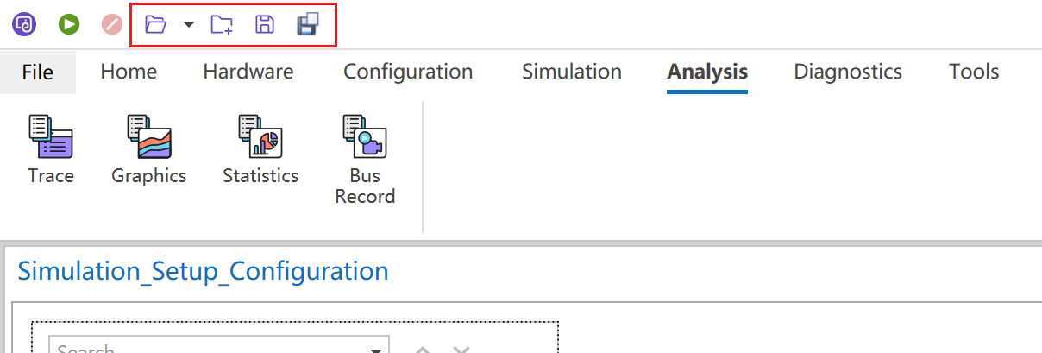Select the Configuration tab
This screenshot has height=353, width=1042.
(408, 72)
